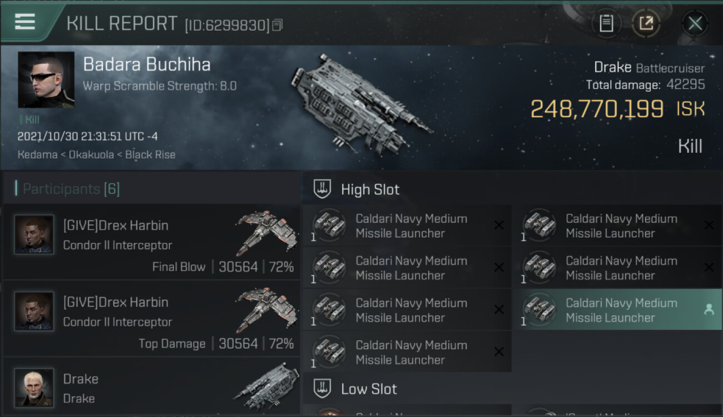Click the Low Slot shield icon

pos(322,388)
